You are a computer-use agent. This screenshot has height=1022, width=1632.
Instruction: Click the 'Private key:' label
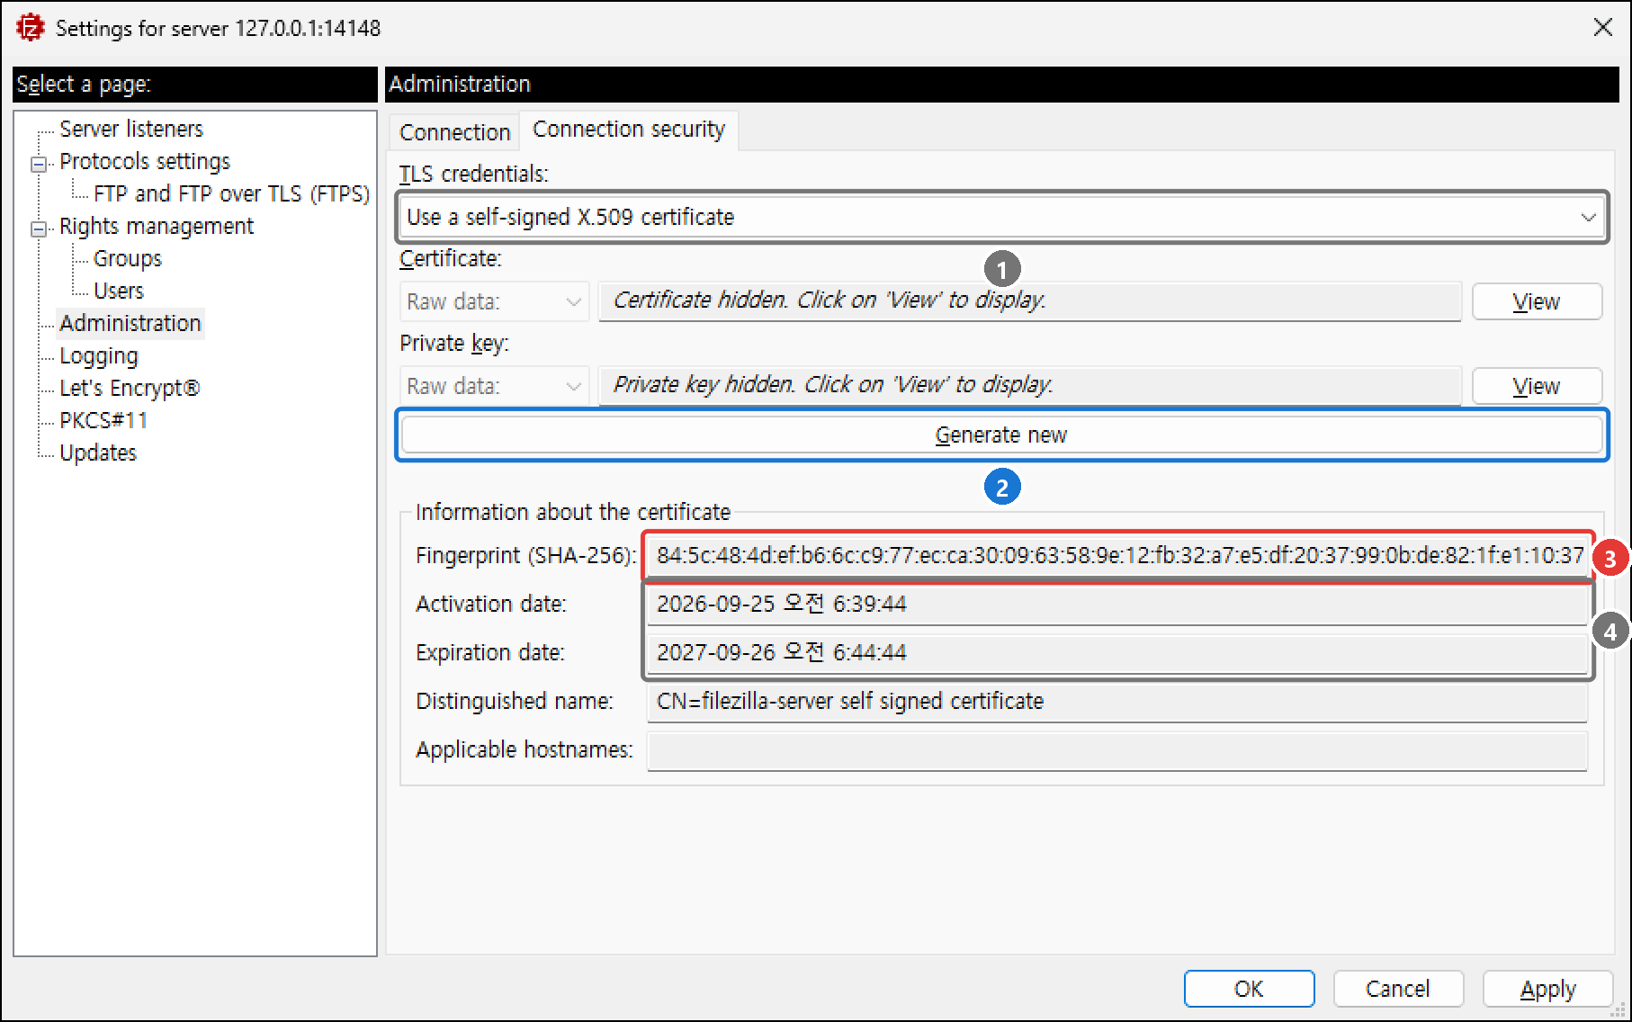(454, 343)
